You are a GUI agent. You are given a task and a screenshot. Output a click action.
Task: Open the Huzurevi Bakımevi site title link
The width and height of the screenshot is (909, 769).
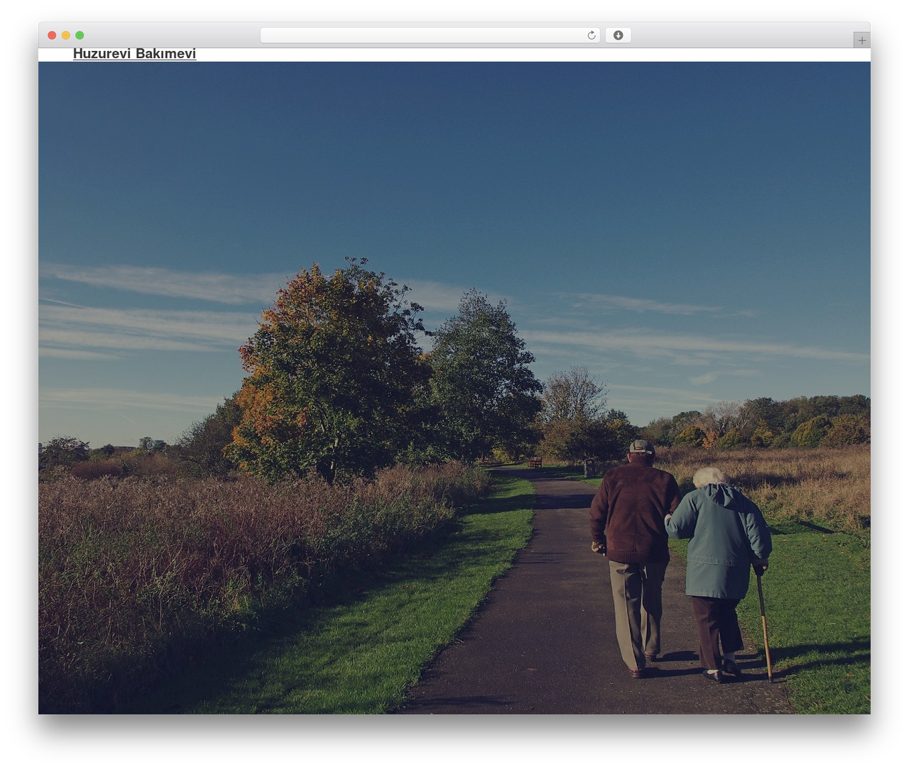click(x=134, y=54)
